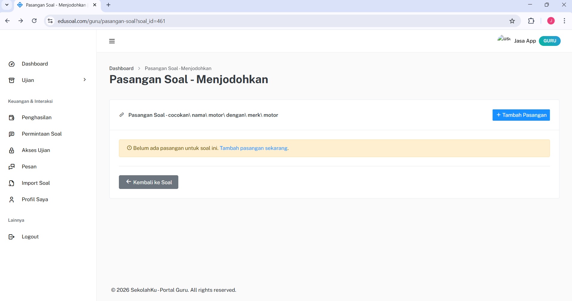Click the Logout exit icon

pyautogui.click(x=11, y=237)
